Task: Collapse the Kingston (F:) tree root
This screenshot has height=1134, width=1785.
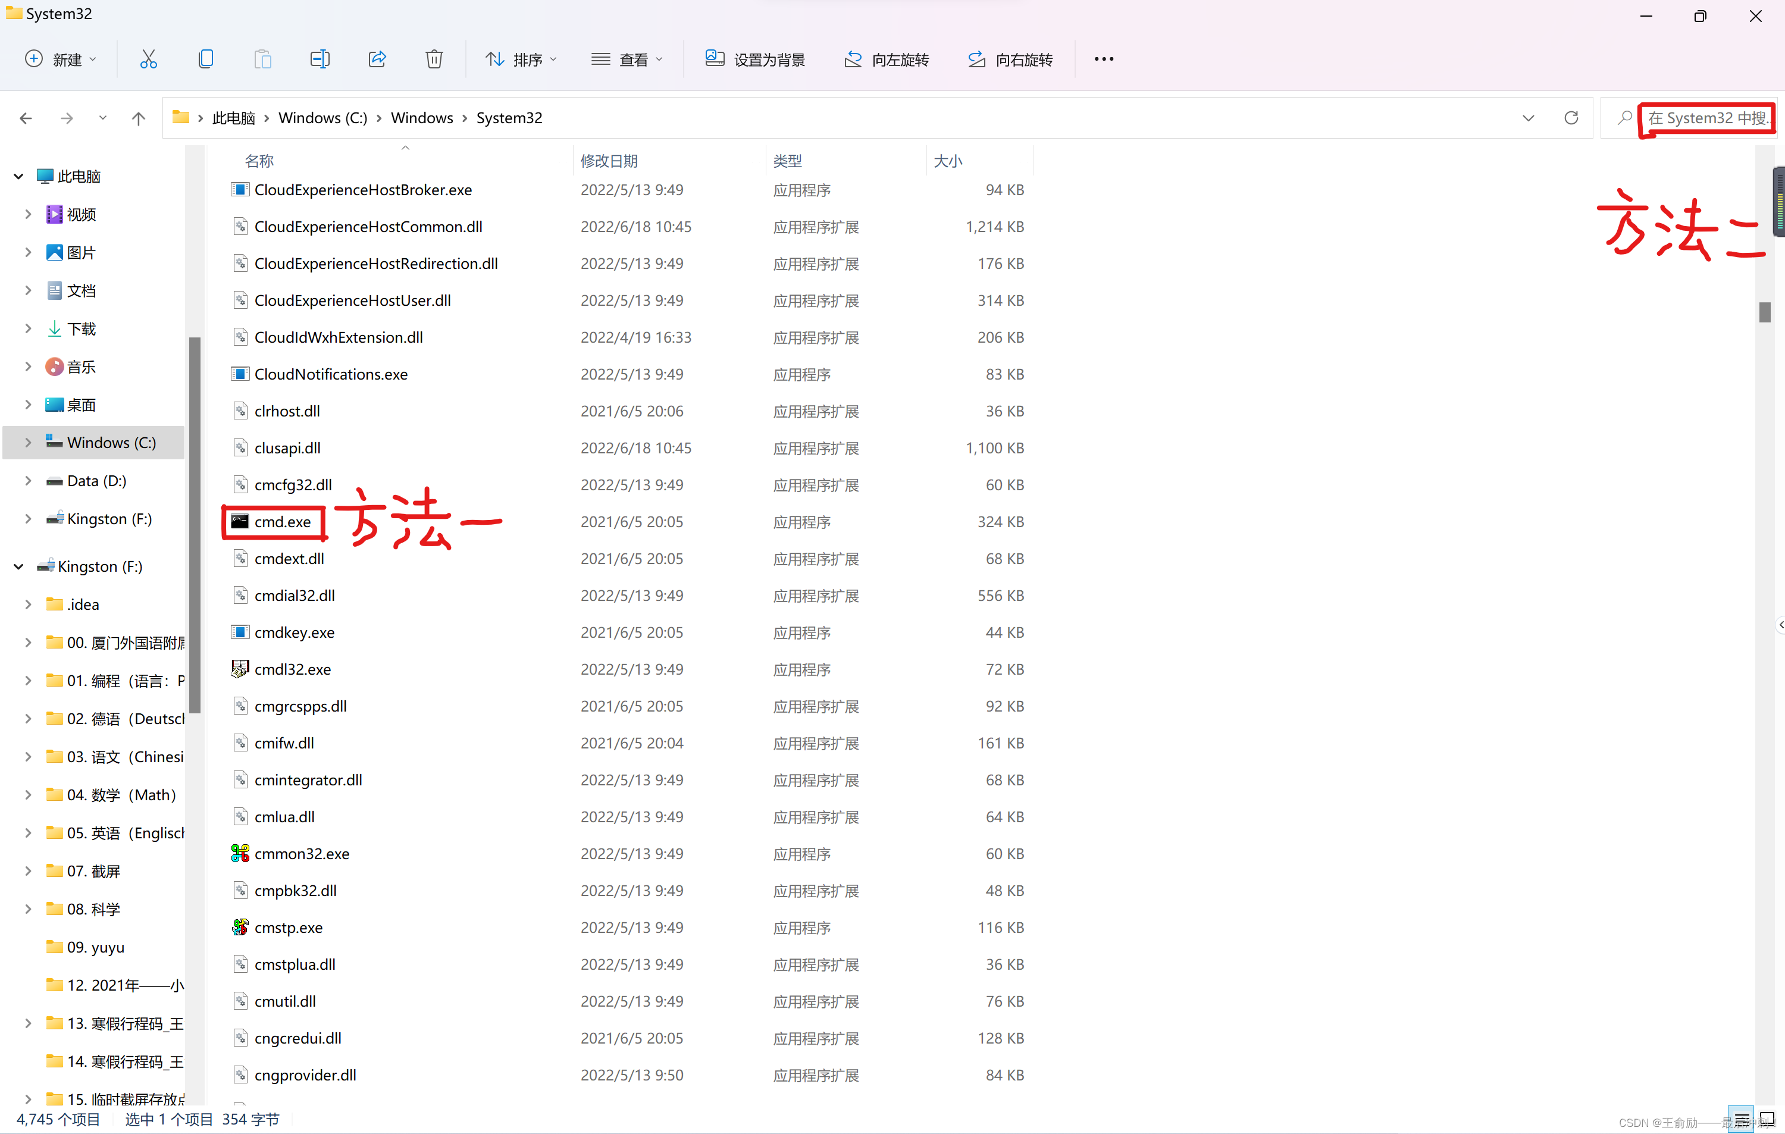Action: (18, 567)
